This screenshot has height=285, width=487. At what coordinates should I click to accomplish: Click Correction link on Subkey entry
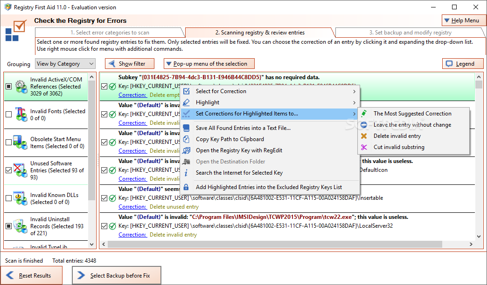(x=132, y=95)
